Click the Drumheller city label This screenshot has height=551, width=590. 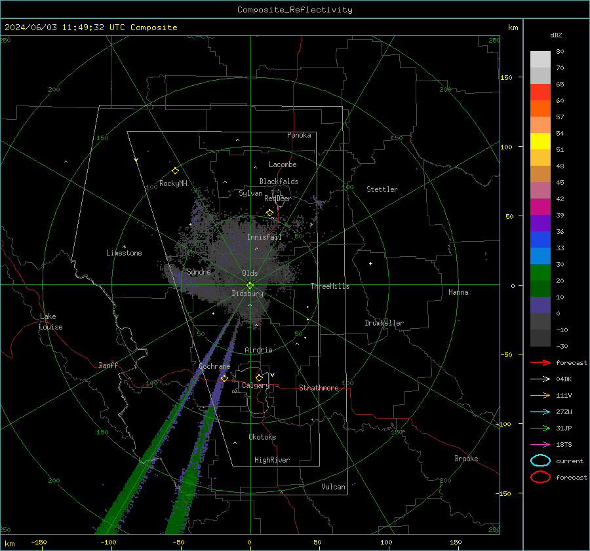coord(384,323)
